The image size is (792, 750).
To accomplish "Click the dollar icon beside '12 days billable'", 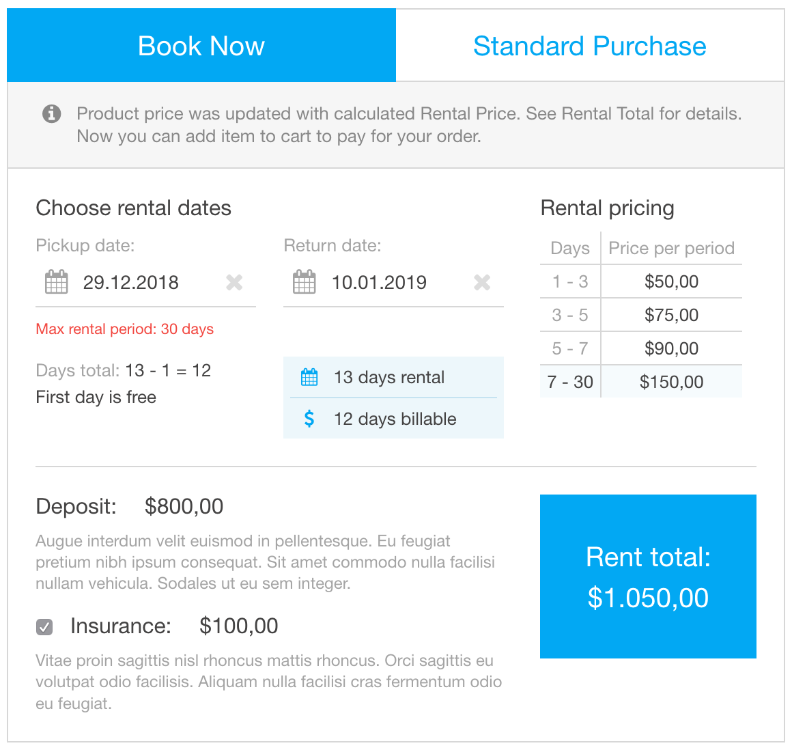I will coord(309,419).
